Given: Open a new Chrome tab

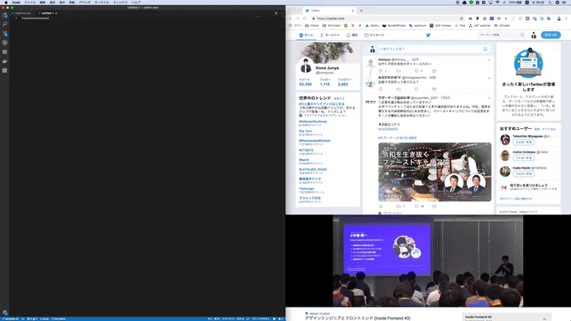Looking at the screenshot, I should click(361, 11).
